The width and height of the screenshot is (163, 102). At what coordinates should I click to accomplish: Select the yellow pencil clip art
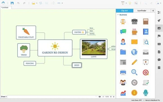pos(134,62)
